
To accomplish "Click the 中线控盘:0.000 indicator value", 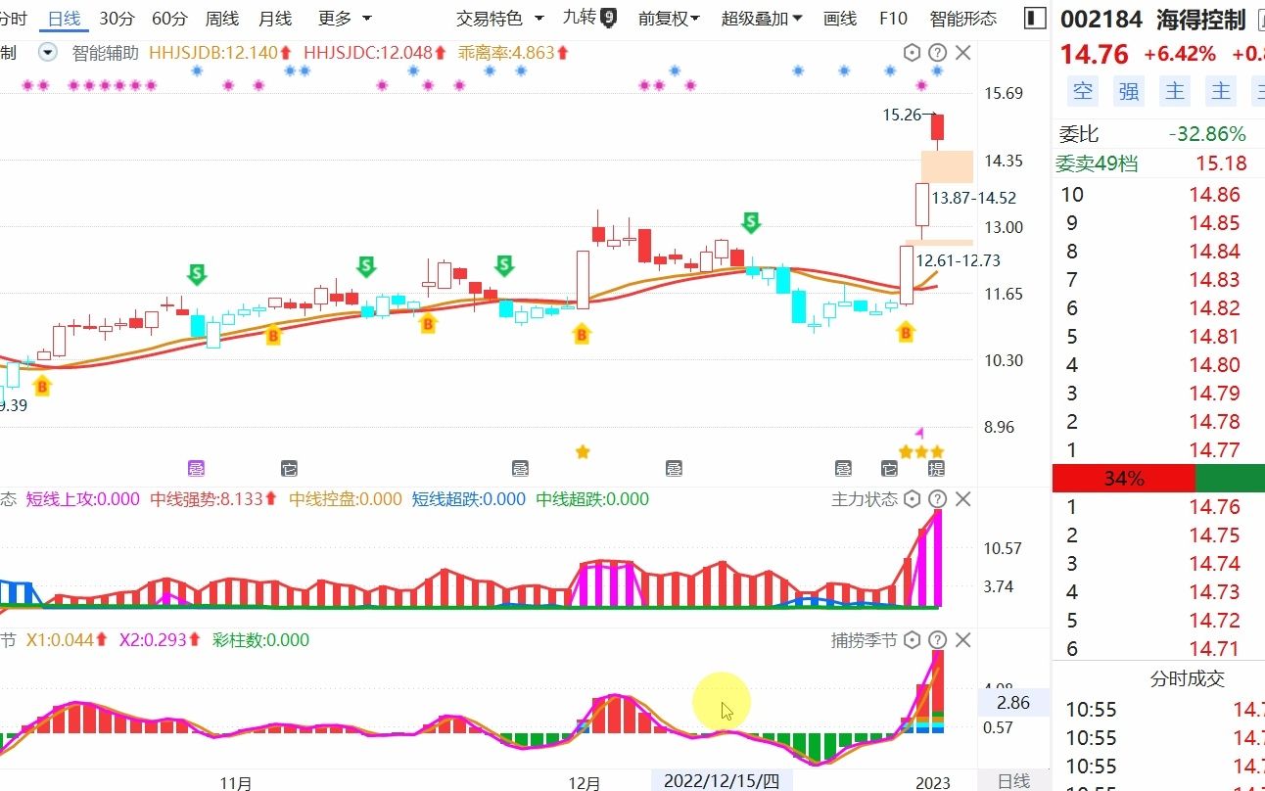I will point(346,499).
